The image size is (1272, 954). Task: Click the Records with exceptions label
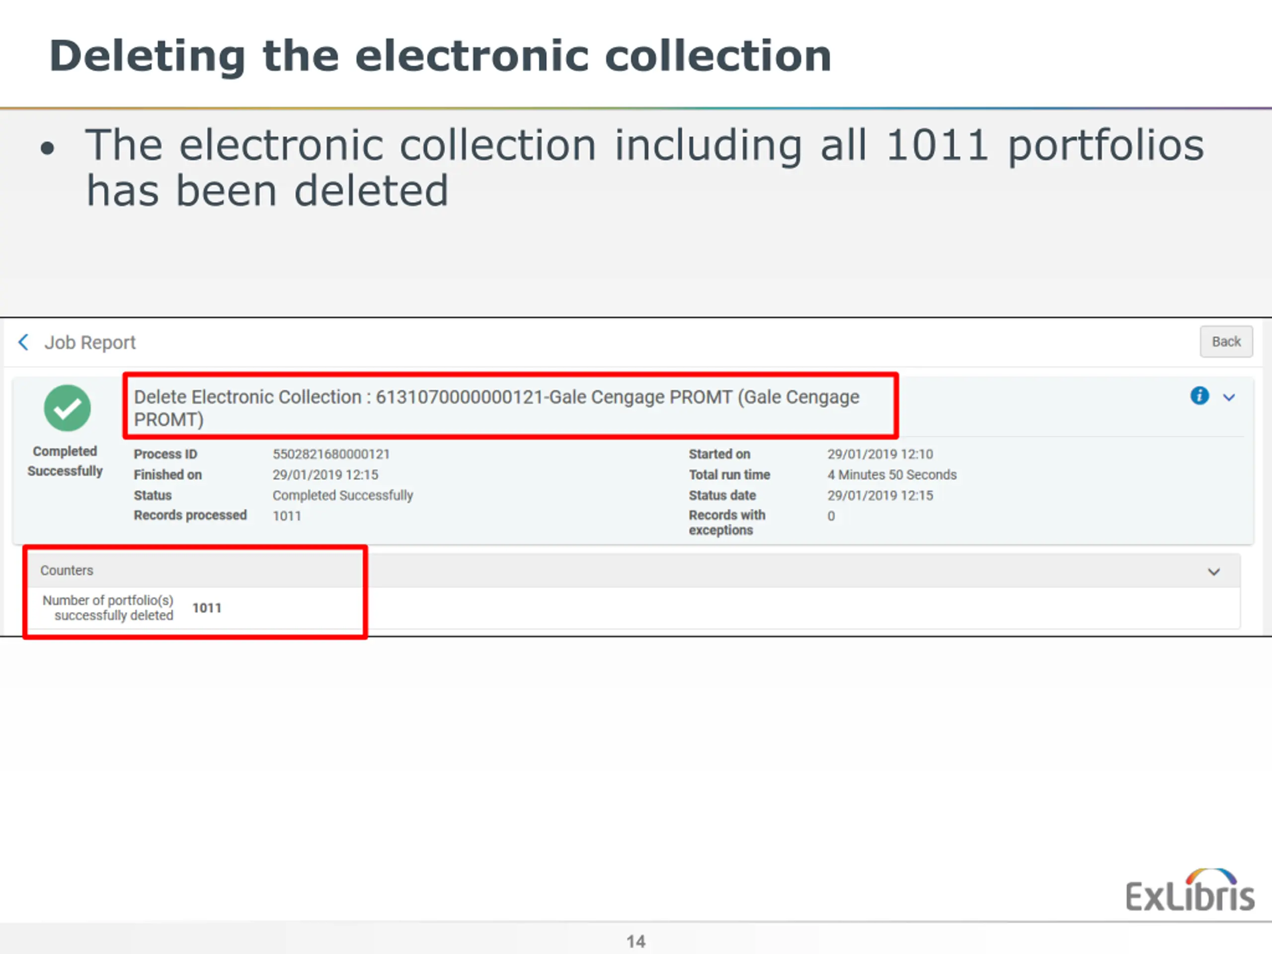coord(727,522)
